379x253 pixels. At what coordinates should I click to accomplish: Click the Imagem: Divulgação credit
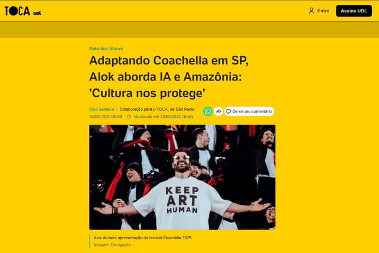112,245
